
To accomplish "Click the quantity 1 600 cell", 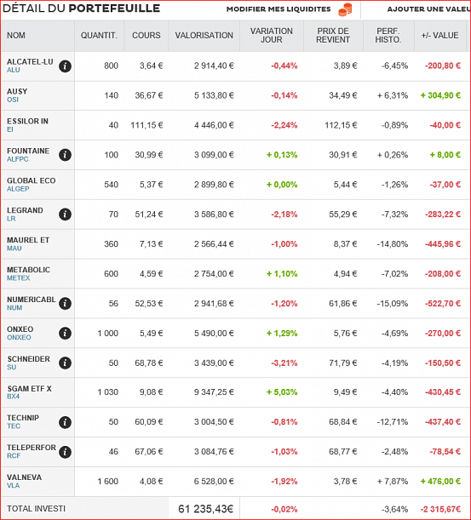I will click(107, 481).
